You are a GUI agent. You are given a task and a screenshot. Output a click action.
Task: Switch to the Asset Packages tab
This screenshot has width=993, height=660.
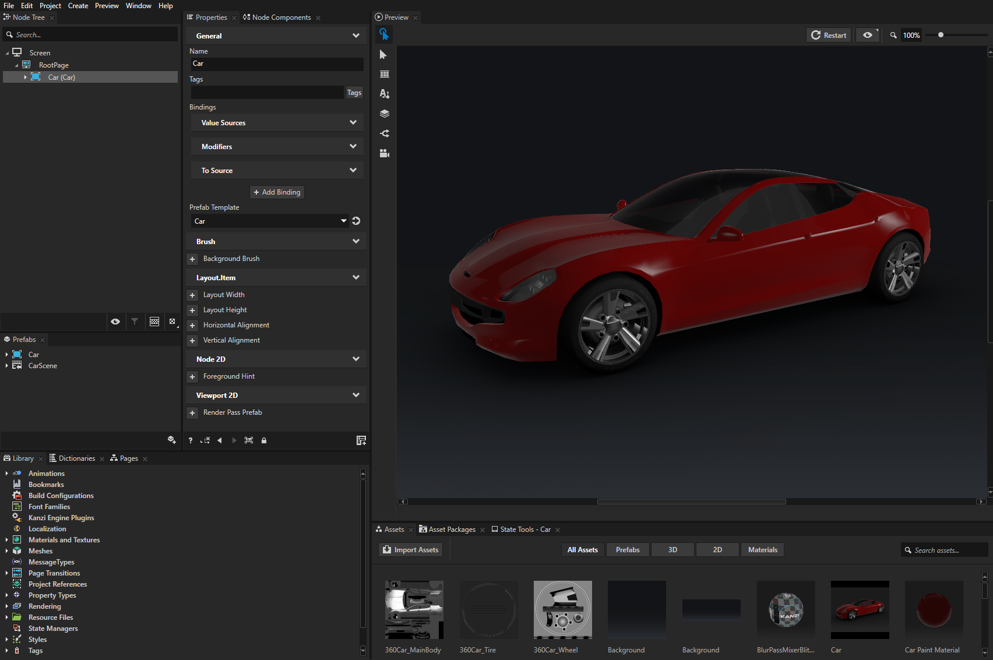point(452,530)
